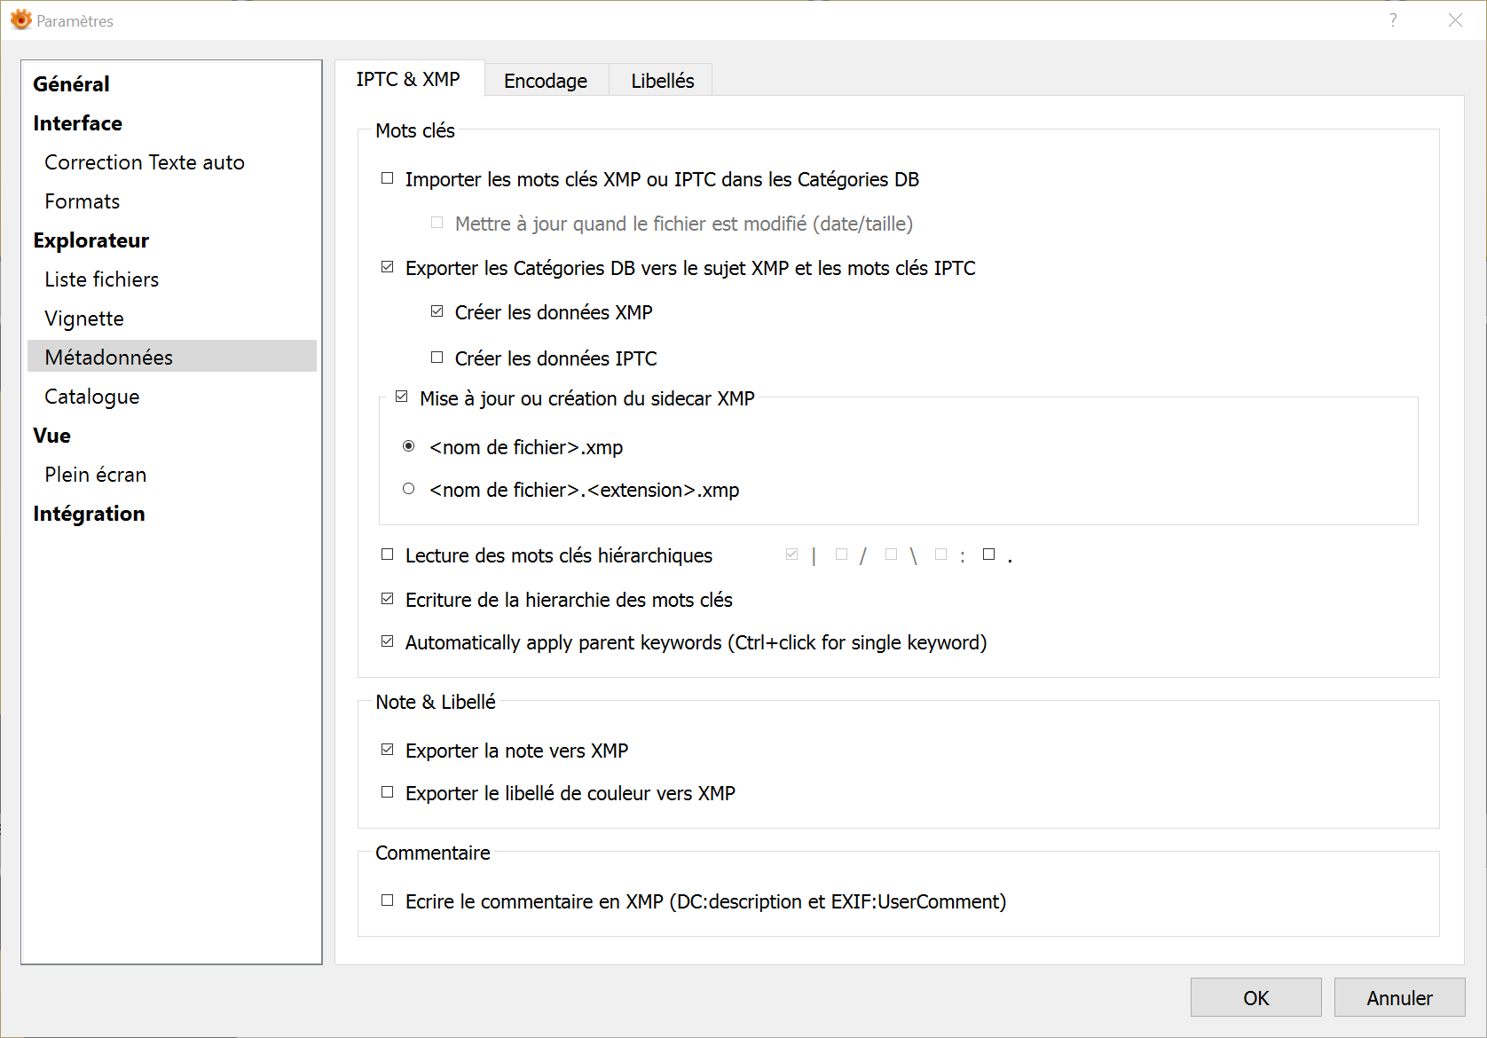This screenshot has height=1038, width=1487.
Task: Enable exporting color label to XMP
Action: [388, 792]
